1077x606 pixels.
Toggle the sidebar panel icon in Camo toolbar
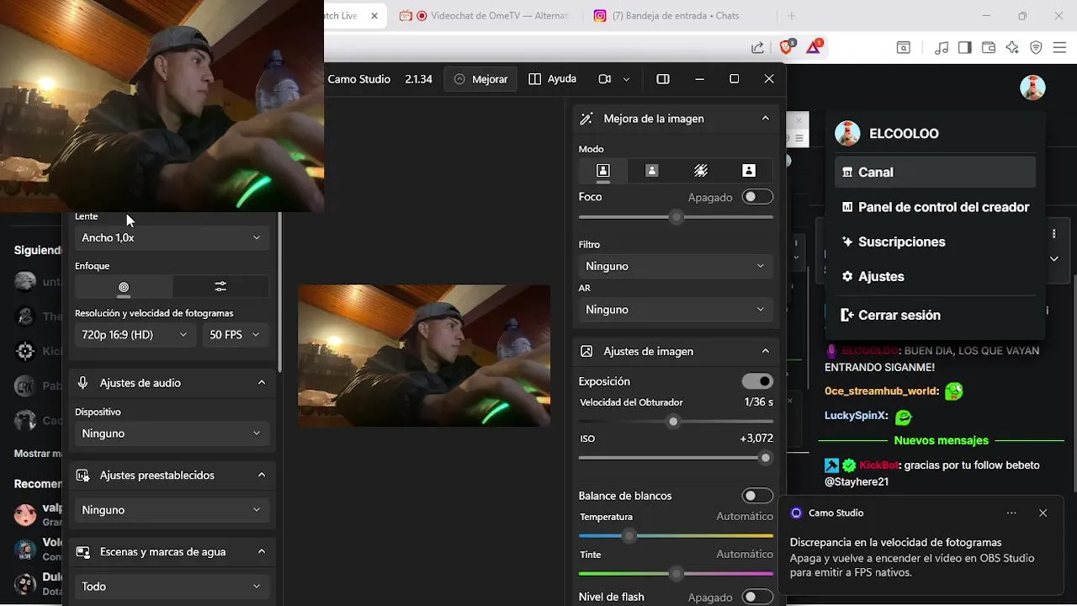pyautogui.click(x=663, y=79)
